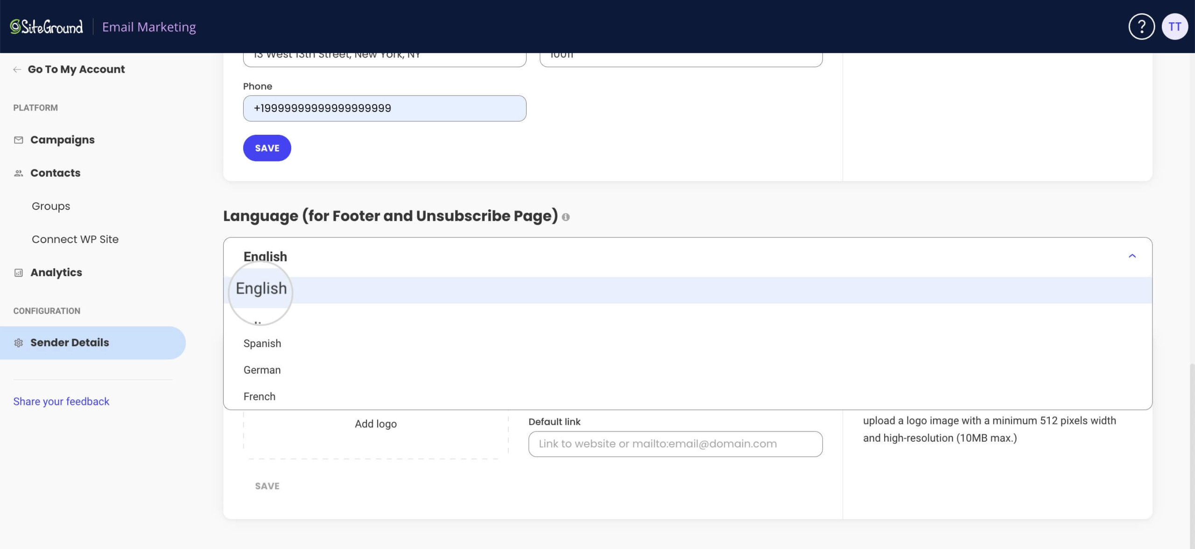Click Share your feedback link

(61, 401)
